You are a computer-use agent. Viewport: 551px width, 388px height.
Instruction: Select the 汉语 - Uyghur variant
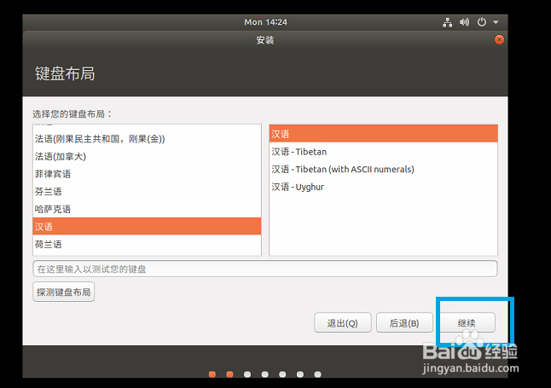(x=383, y=187)
